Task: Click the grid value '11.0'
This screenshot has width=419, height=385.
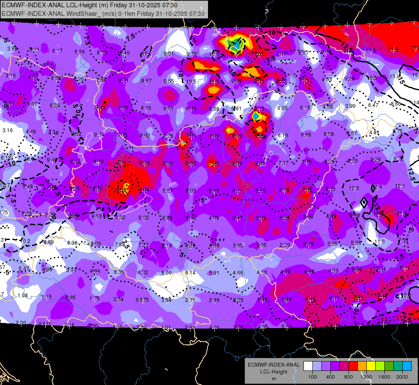Action: [380, 242]
